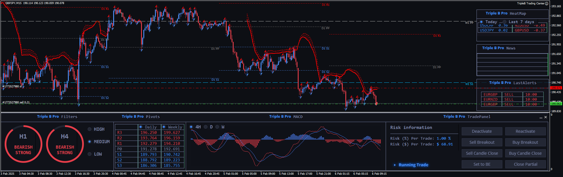563x177 pixels.
Task: Switch MACD to the D timeframe
Action: coord(206,127)
